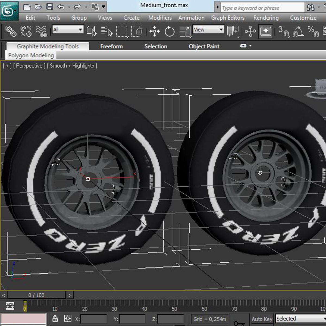Choose the Rectangular Selection Region tool

point(122,31)
